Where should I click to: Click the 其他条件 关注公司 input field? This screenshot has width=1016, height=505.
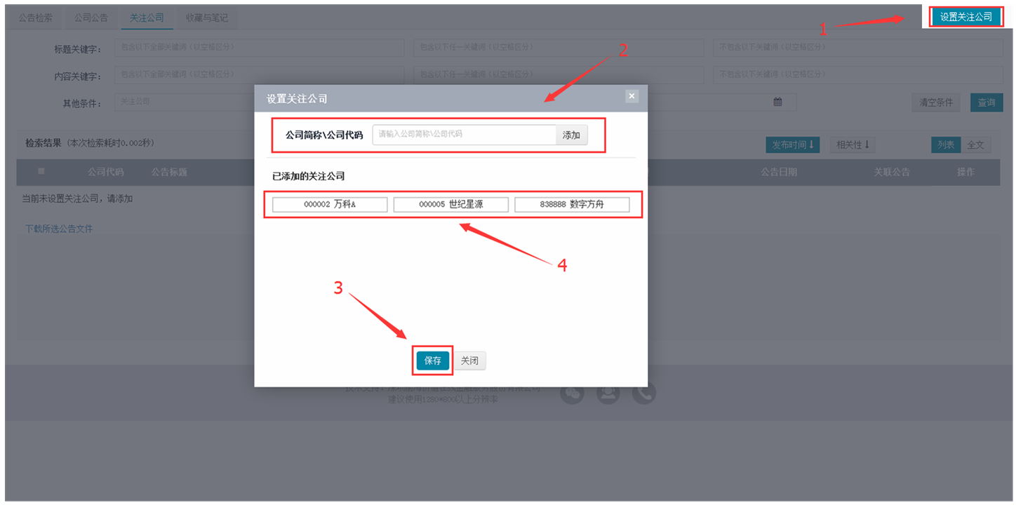(184, 102)
